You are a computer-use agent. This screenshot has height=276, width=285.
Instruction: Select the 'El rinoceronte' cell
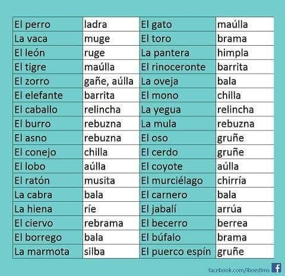click(x=178, y=67)
